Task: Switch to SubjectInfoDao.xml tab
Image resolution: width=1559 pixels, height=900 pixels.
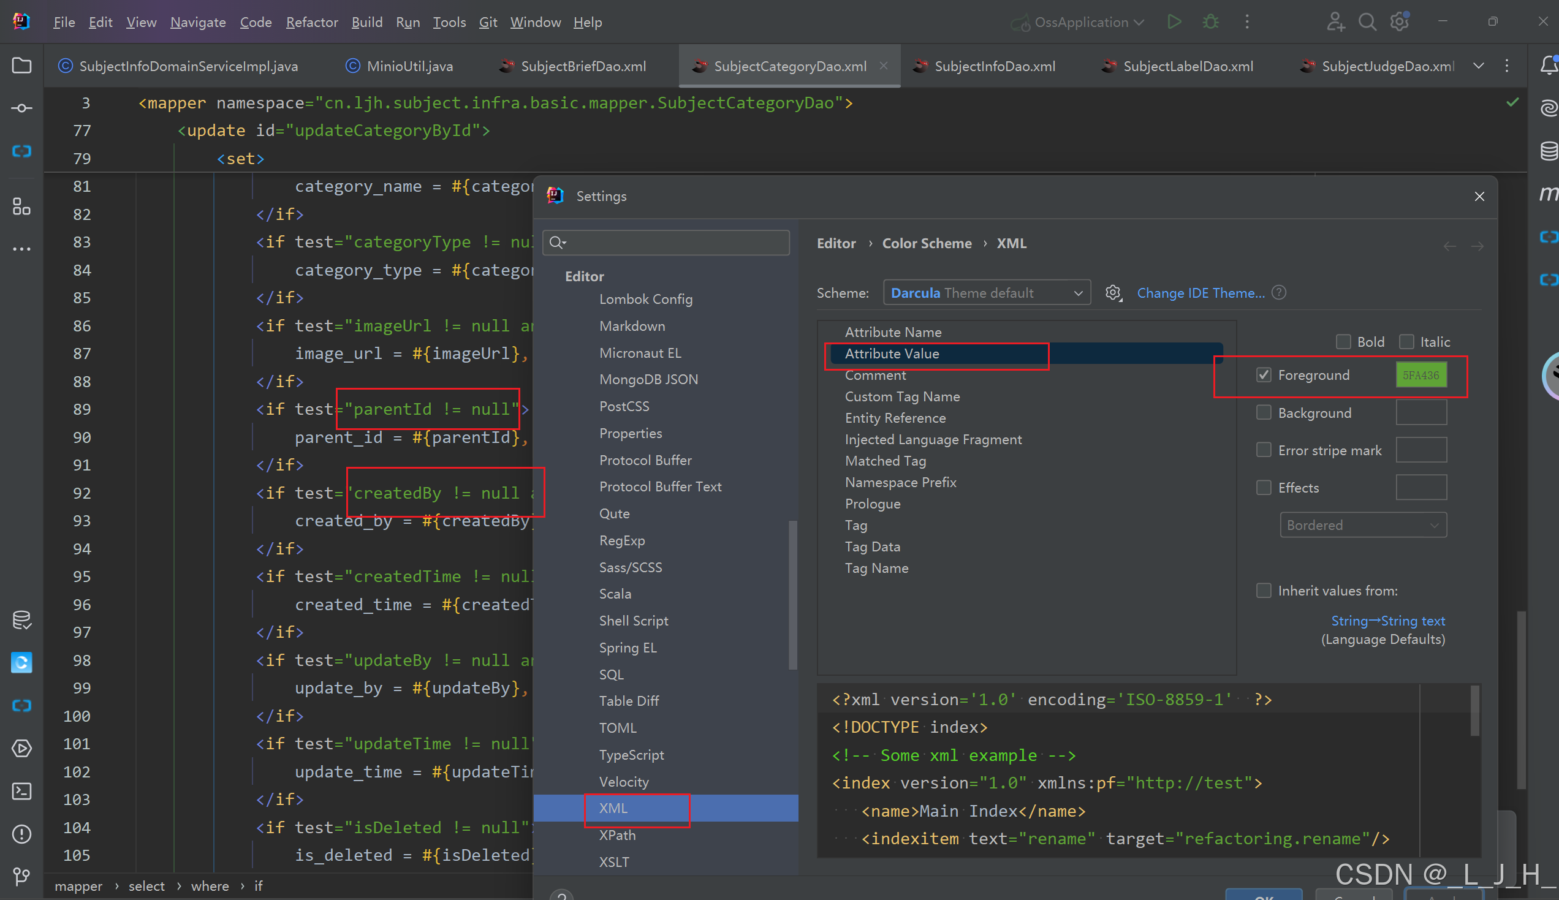Action: [994, 66]
